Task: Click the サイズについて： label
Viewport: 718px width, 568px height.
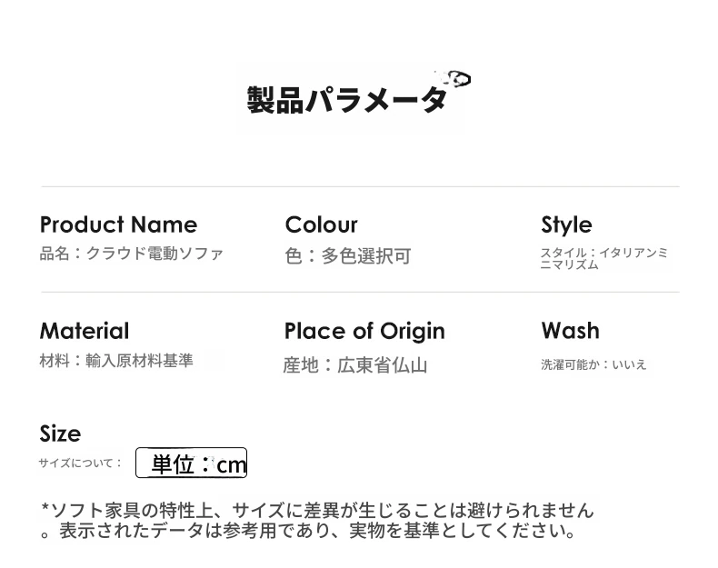Action: [x=80, y=463]
